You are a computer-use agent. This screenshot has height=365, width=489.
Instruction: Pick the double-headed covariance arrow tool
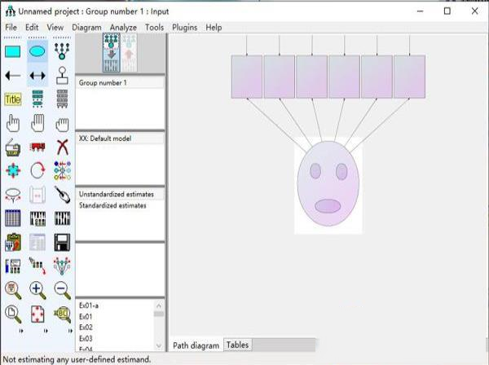coord(37,76)
